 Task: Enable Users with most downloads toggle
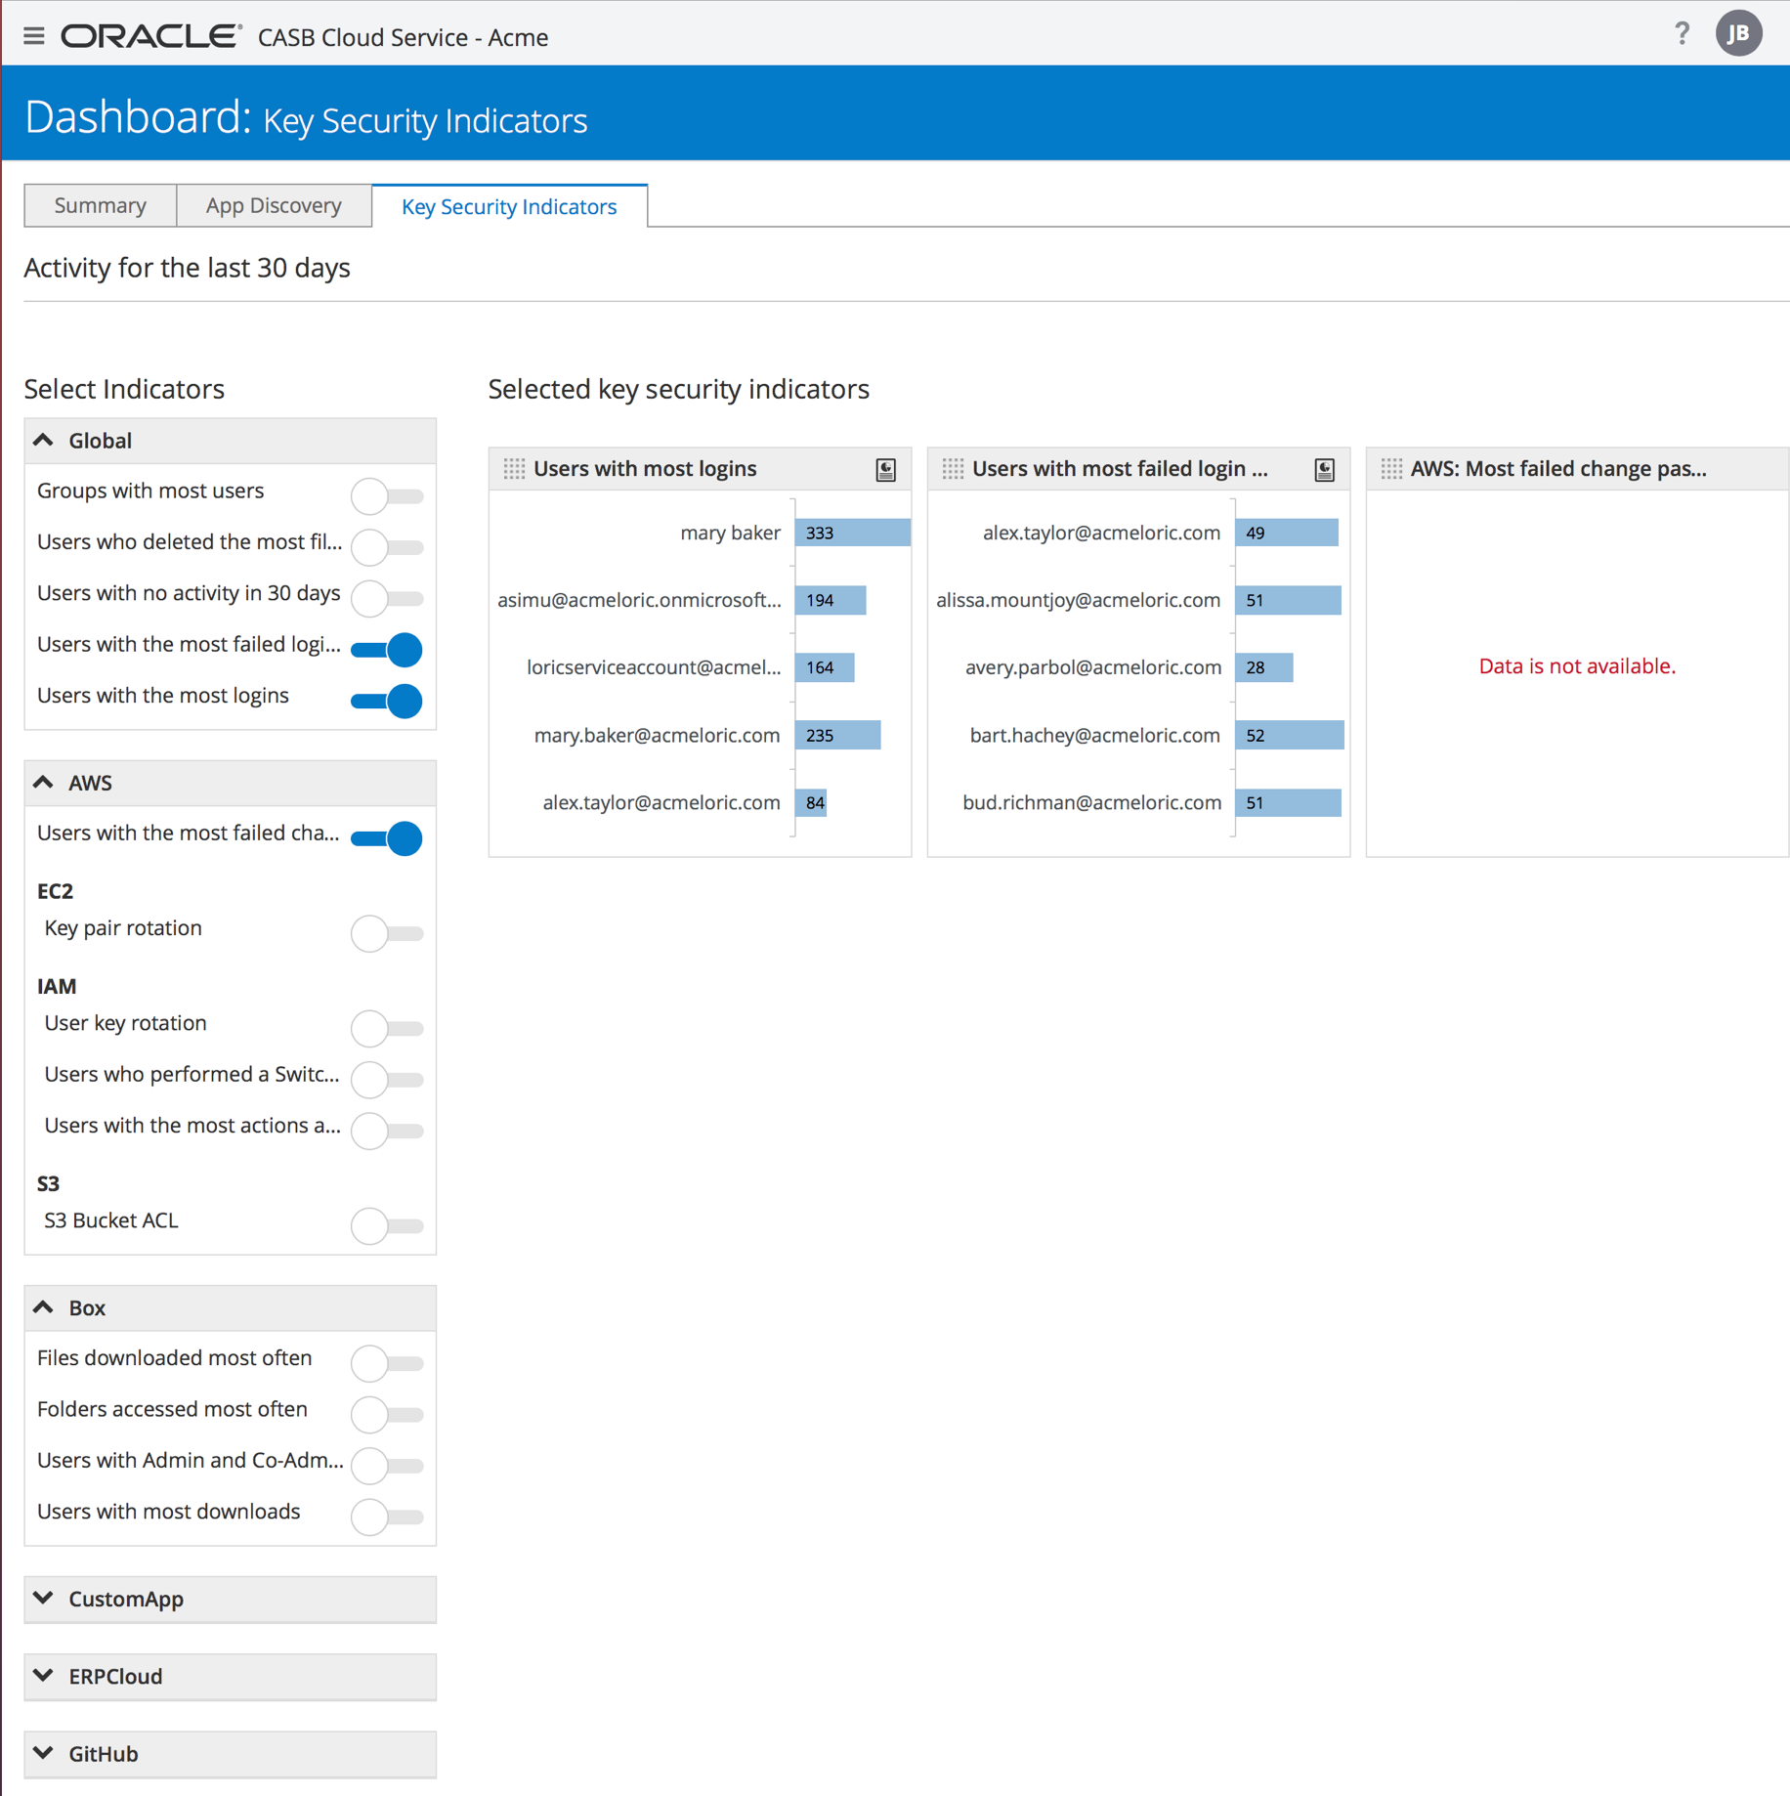pos(387,1517)
